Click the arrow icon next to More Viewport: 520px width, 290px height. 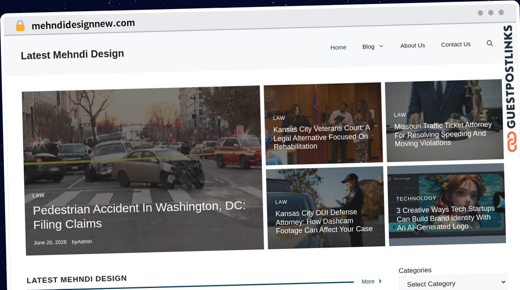point(380,281)
